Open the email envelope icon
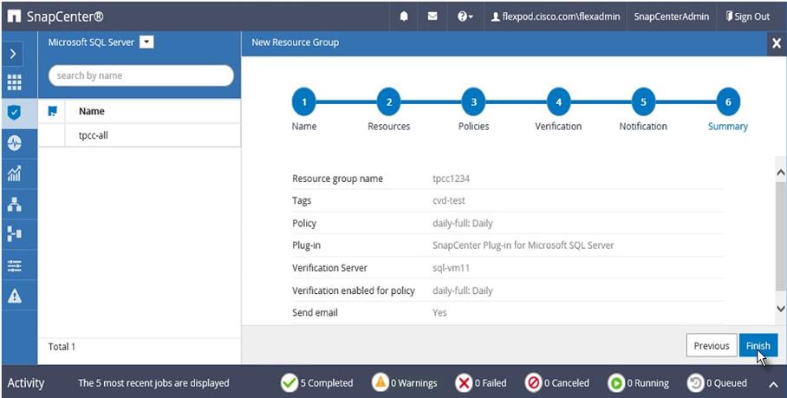 (433, 16)
